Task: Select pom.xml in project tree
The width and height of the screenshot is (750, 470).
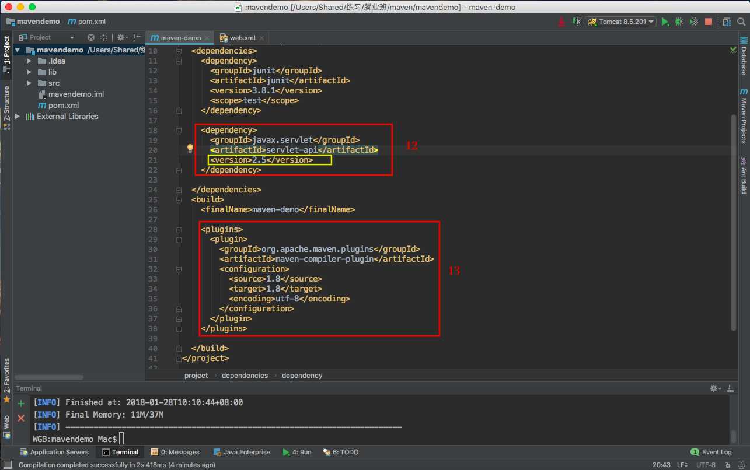Action: point(58,106)
